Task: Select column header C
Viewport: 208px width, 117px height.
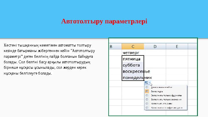Action: click(133, 47)
